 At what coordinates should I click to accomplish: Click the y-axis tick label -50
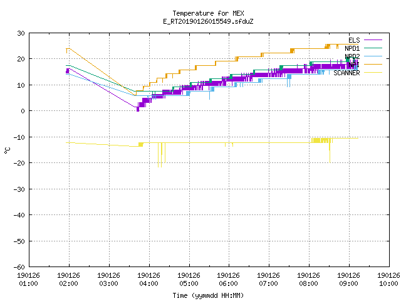19,241
